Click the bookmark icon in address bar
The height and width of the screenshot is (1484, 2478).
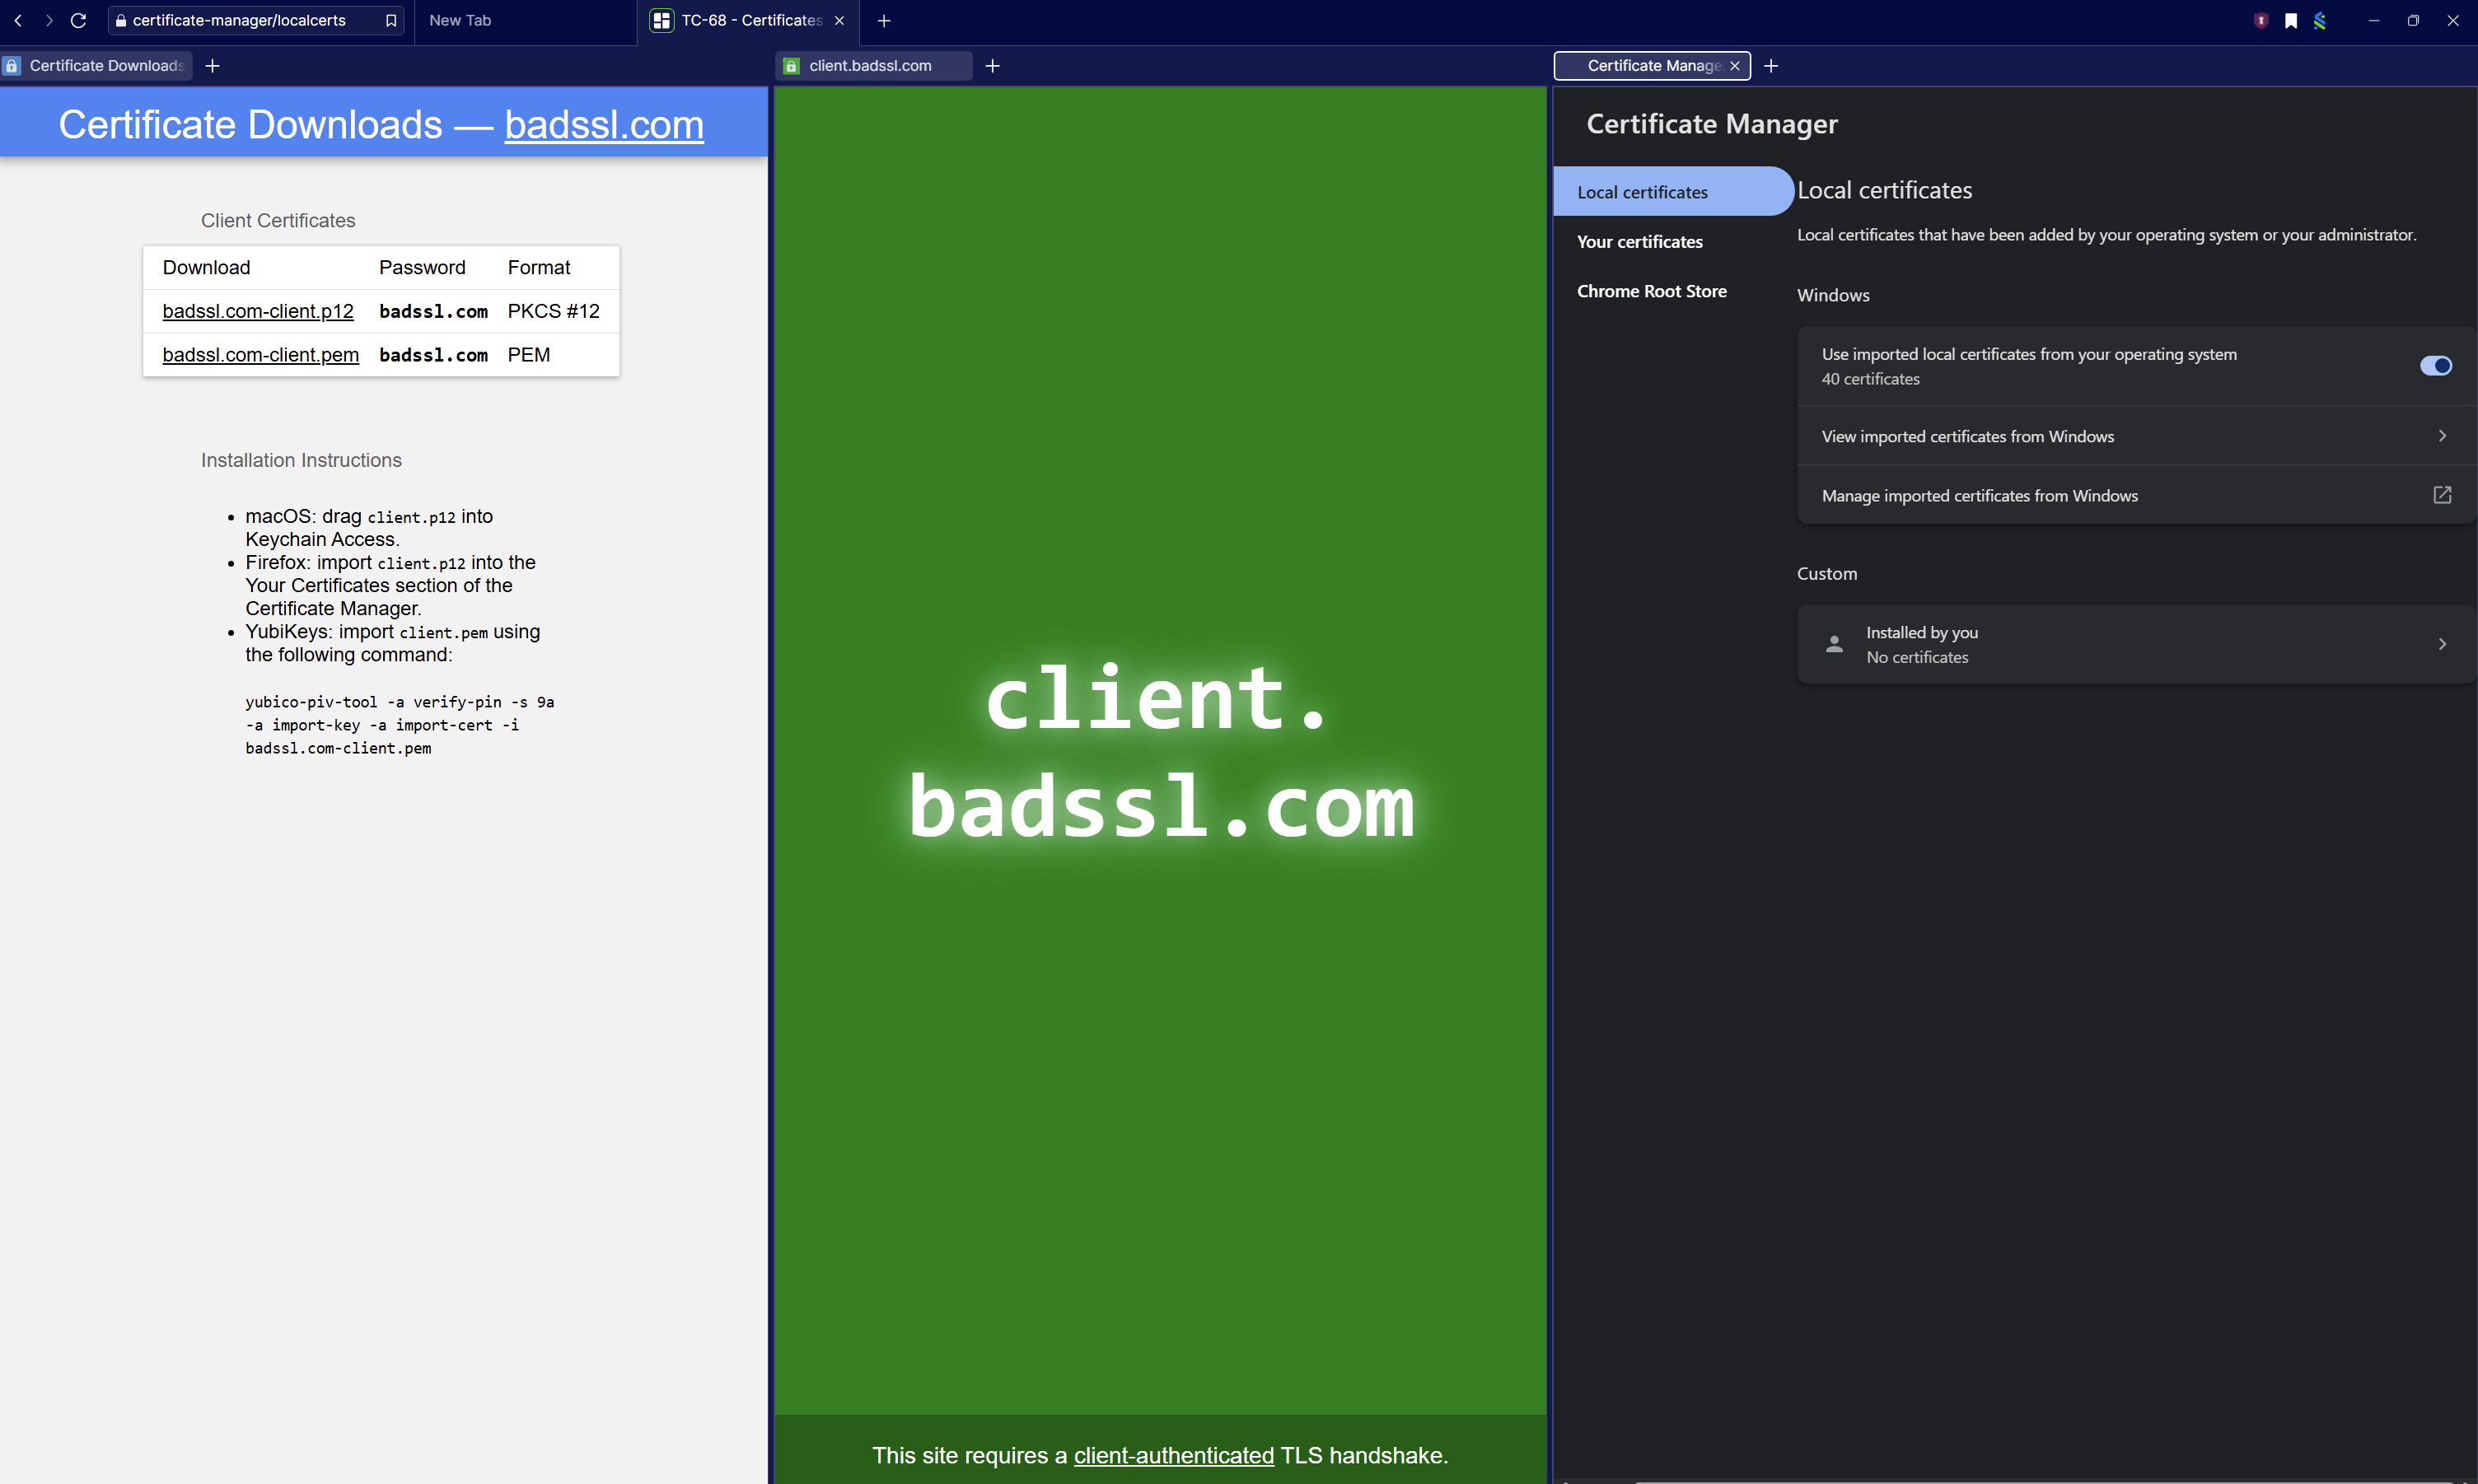click(391, 20)
